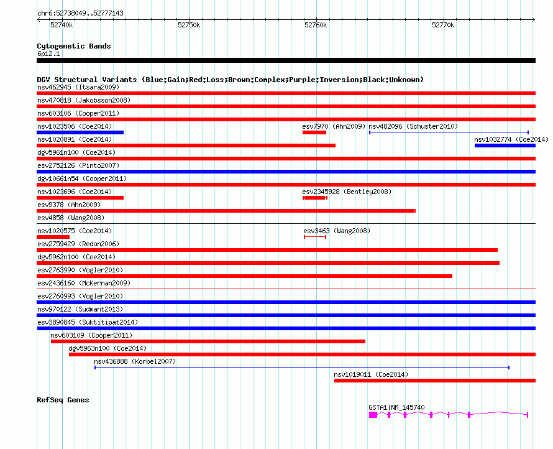Click the esv9378 (Ahn2009) label

[69, 205]
